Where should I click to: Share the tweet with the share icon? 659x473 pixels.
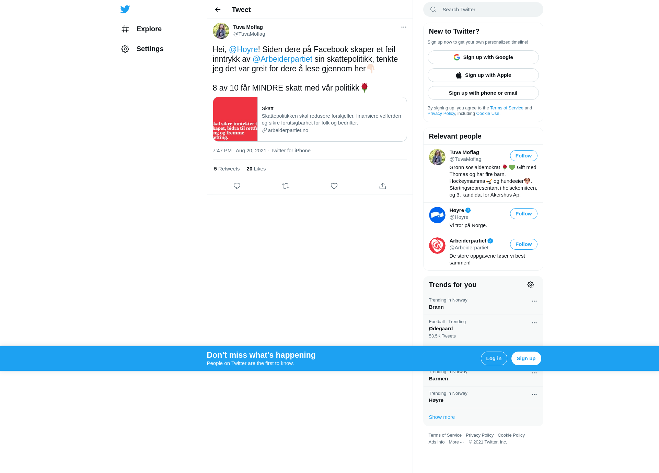click(383, 186)
